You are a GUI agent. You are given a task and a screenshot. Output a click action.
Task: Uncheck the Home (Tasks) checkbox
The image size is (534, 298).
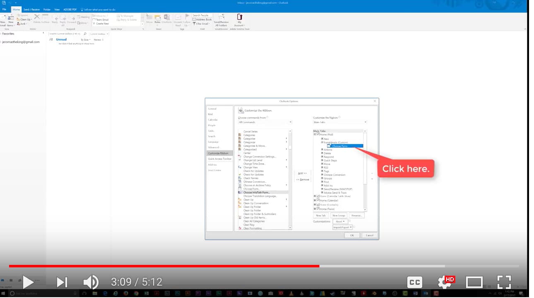(x=318, y=209)
